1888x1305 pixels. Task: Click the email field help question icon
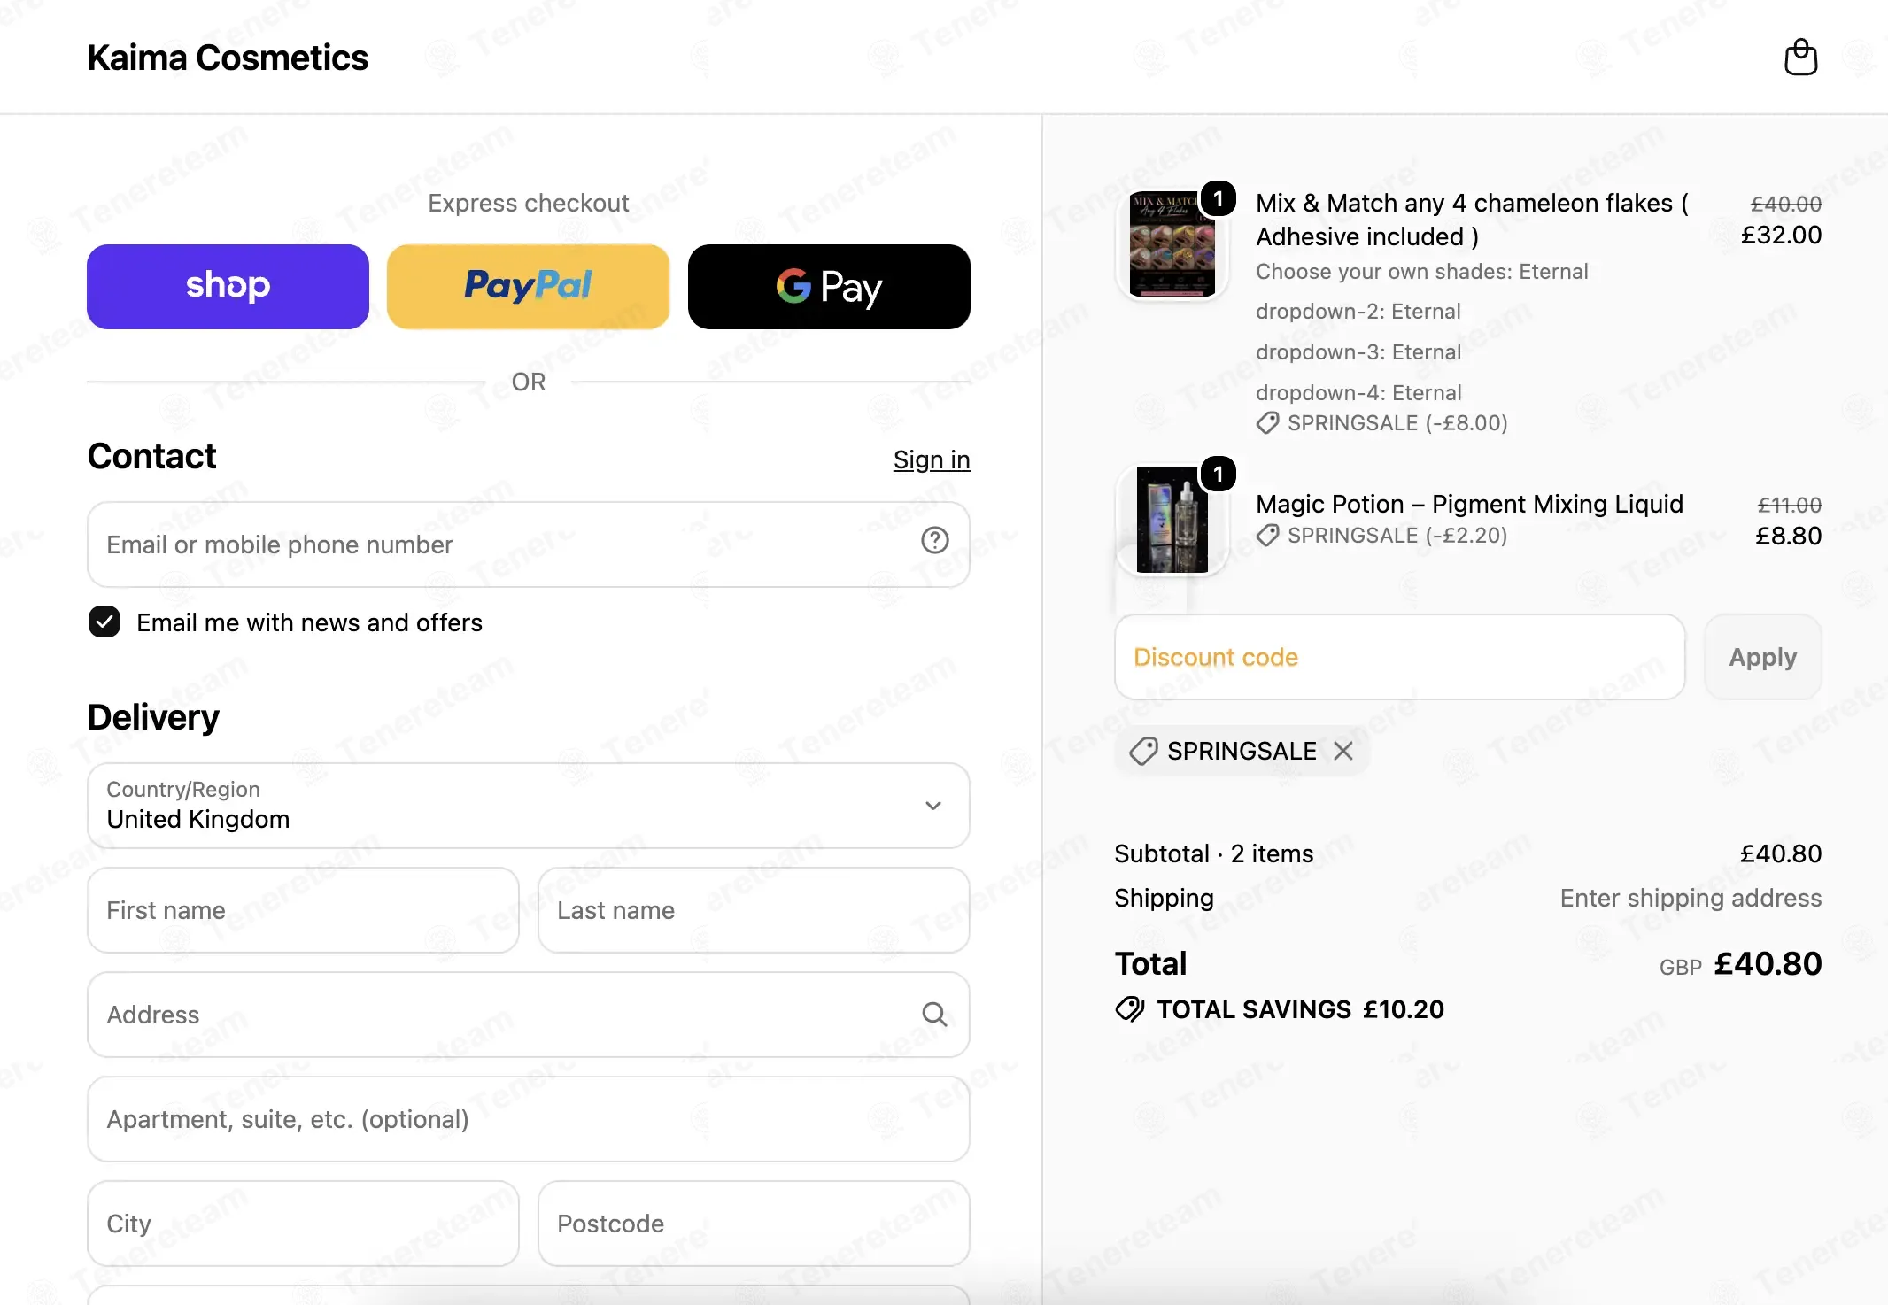coord(934,540)
